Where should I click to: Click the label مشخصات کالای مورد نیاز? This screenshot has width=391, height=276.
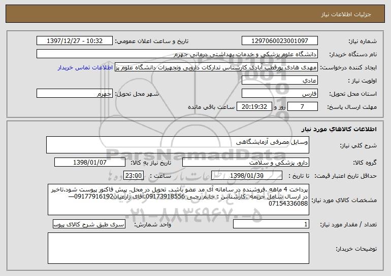[x=344, y=200]
